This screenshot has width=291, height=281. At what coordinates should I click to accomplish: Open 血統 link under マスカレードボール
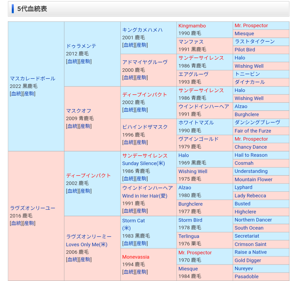pyautogui.click(x=16, y=94)
